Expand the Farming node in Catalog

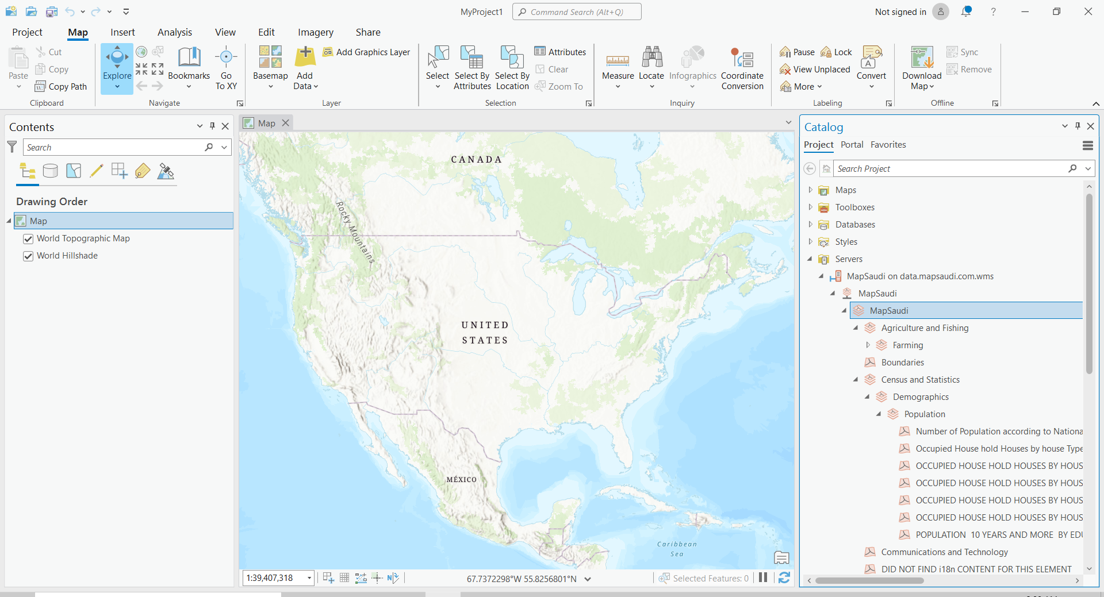[x=868, y=345]
